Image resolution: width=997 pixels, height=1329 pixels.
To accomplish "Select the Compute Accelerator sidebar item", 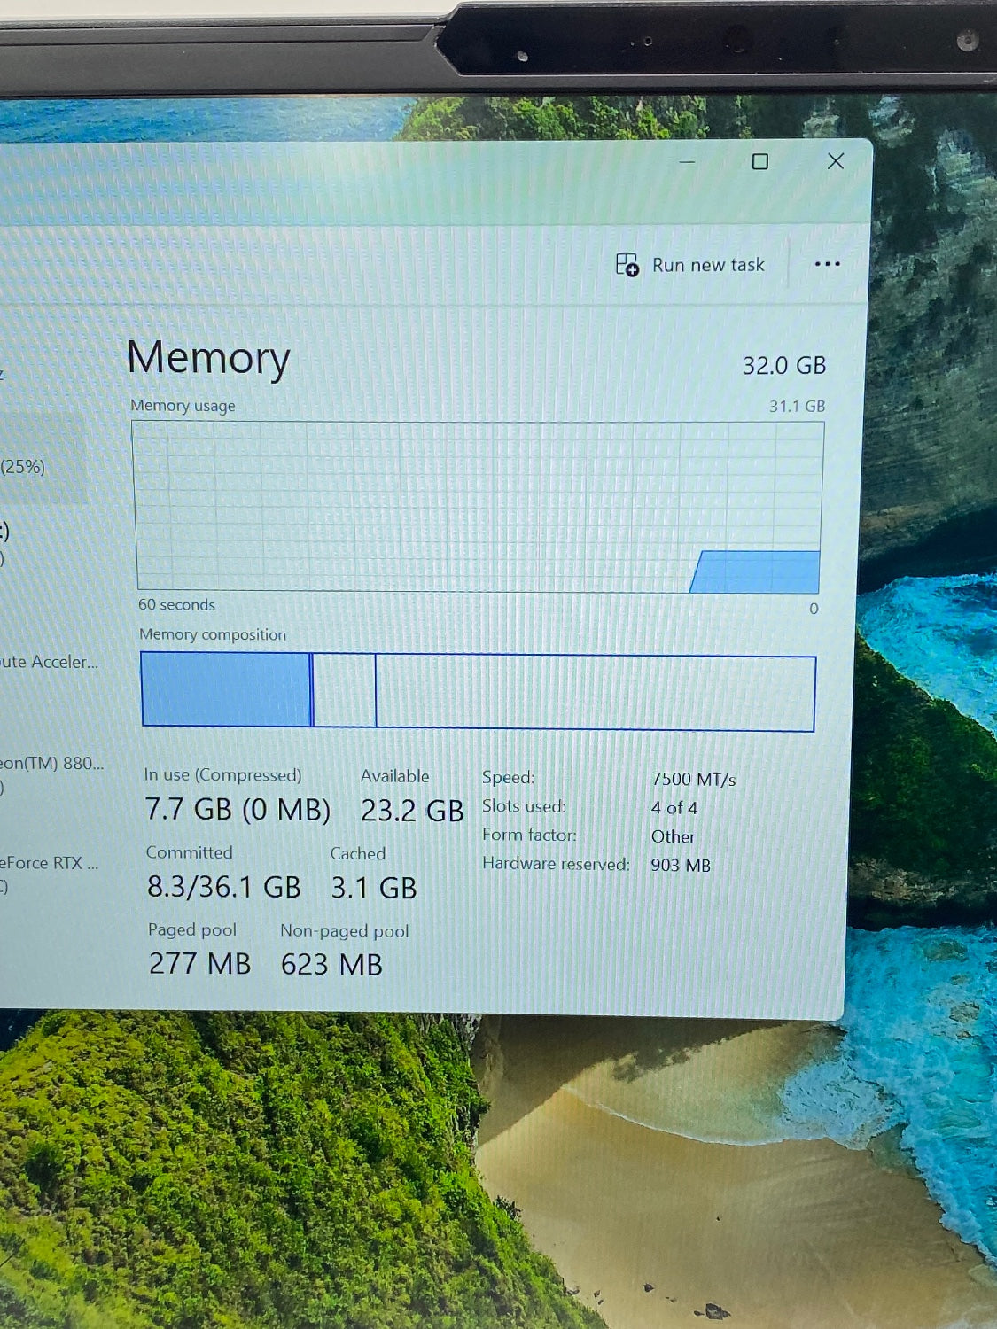I will [49, 662].
